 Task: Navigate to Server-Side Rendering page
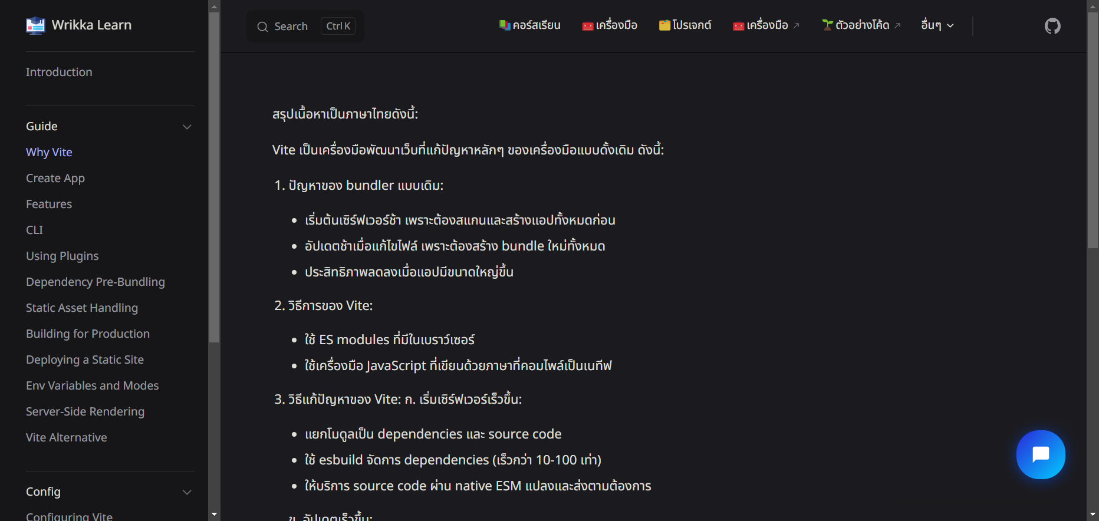tap(85, 411)
